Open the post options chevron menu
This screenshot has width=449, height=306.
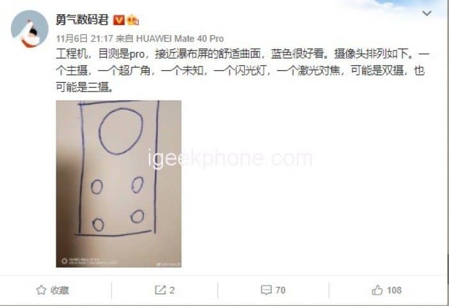(427, 13)
